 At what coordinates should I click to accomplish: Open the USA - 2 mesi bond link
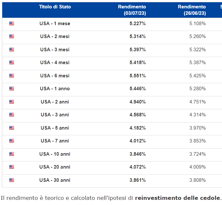[55, 36]
